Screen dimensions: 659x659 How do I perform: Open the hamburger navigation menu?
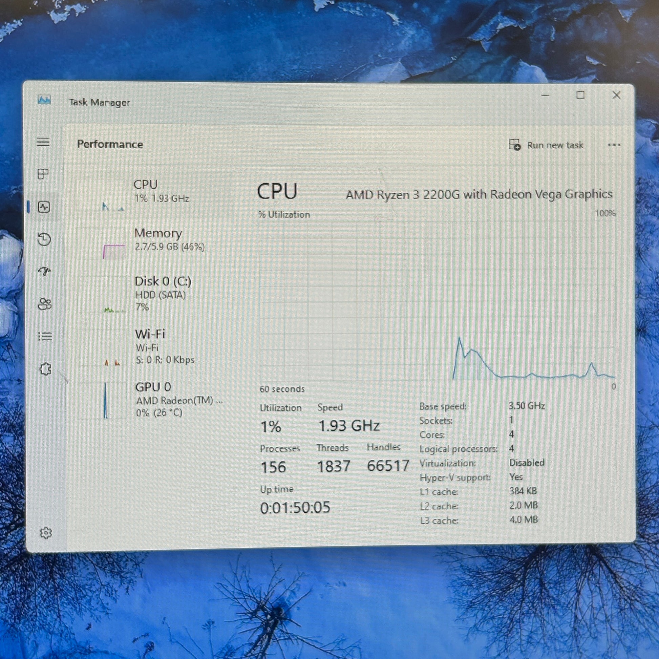pyautogui.click(x=43, y=142)
